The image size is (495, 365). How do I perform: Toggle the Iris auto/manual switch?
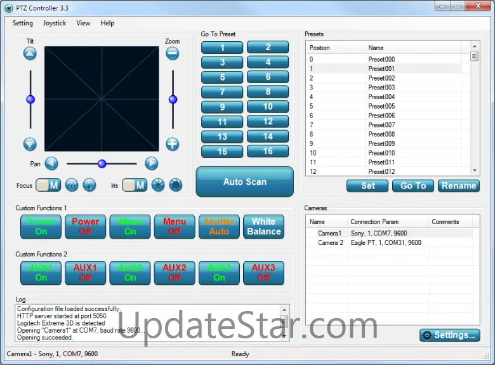tap(135, 185)
